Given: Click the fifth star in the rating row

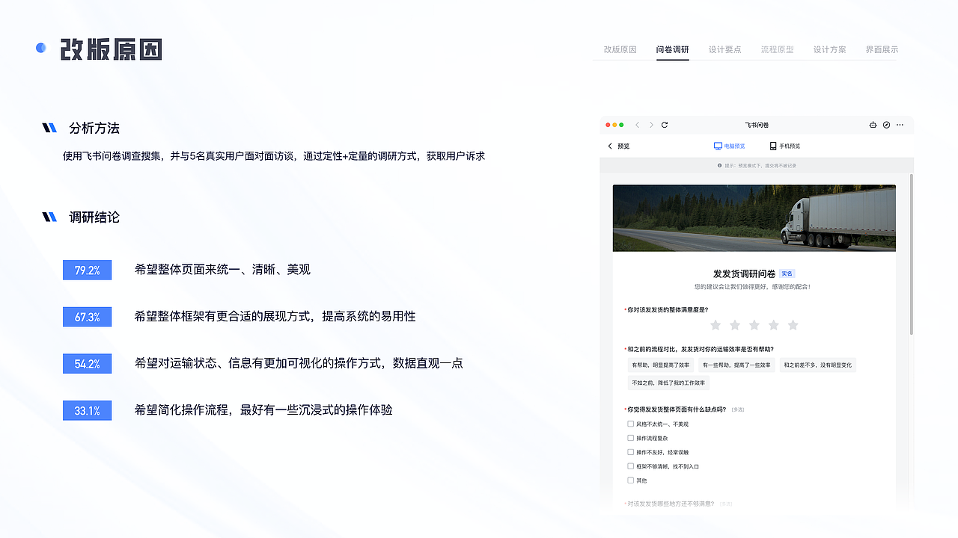Looking at the screenshot, I should 793,325.
